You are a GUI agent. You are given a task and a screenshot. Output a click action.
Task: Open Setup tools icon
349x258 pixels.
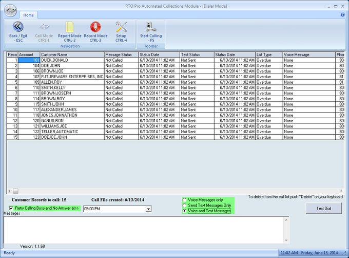(x=121, y=27)
